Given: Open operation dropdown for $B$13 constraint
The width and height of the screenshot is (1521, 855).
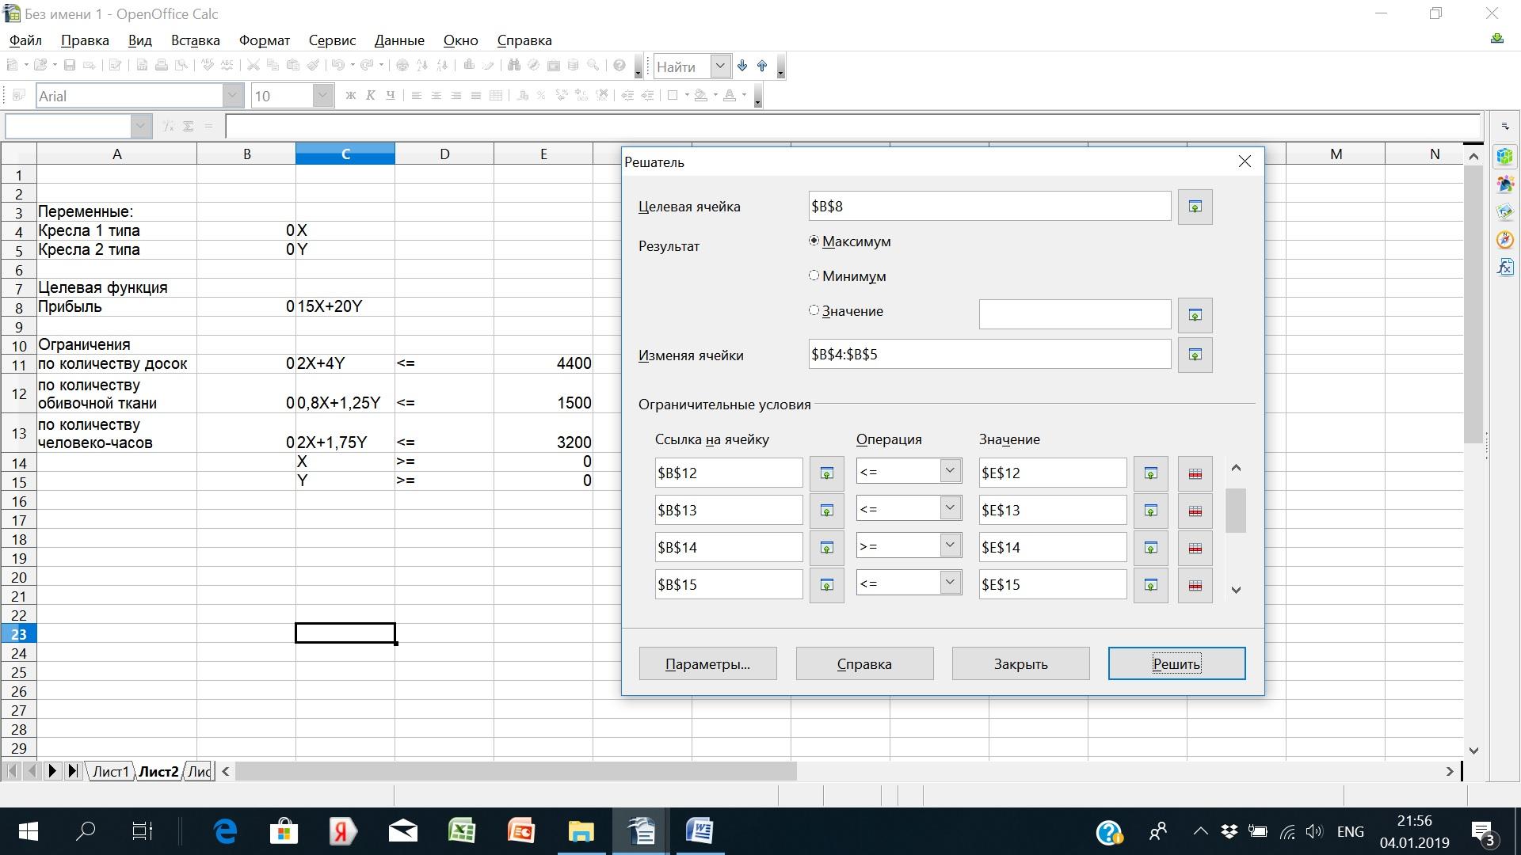Looking at the screenshot, I should click(951, 508).
